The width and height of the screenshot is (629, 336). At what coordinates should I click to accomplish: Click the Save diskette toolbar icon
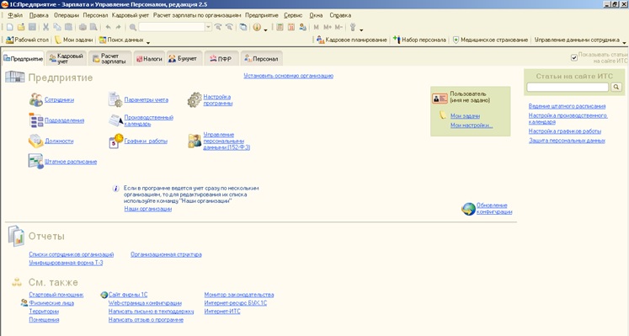[x=32, y=27]
